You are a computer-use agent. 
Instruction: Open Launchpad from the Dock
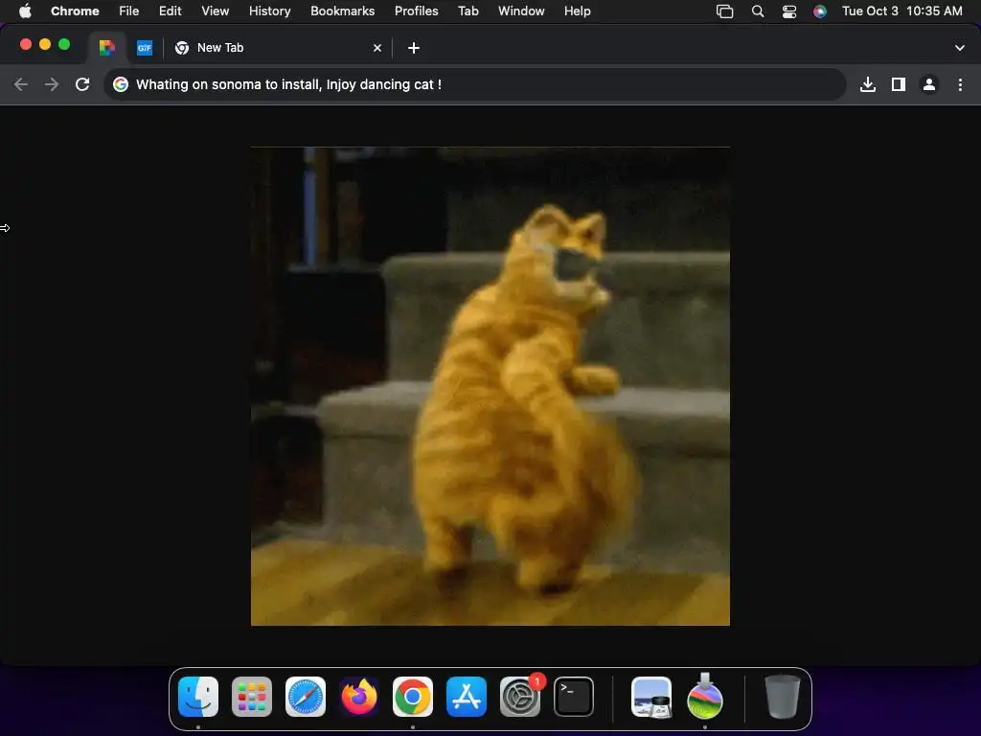252,696
